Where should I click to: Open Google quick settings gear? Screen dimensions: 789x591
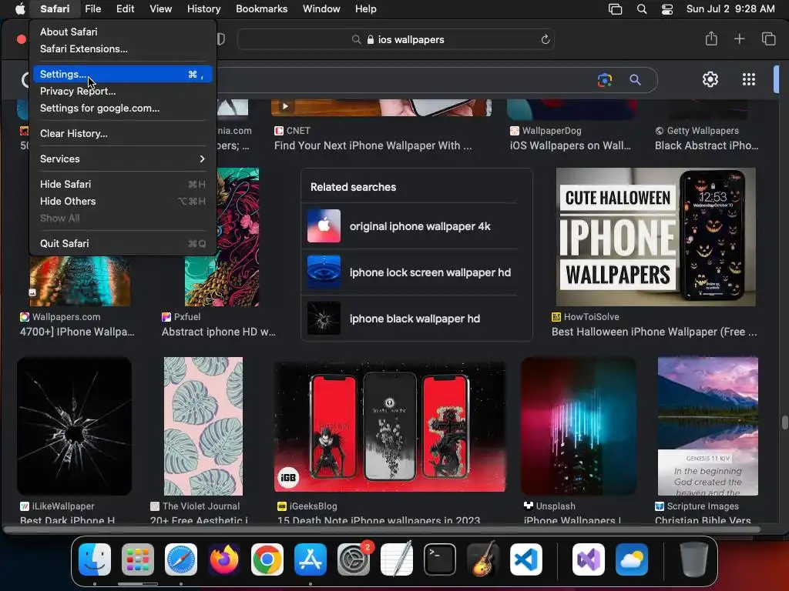[x=710, y=79]
